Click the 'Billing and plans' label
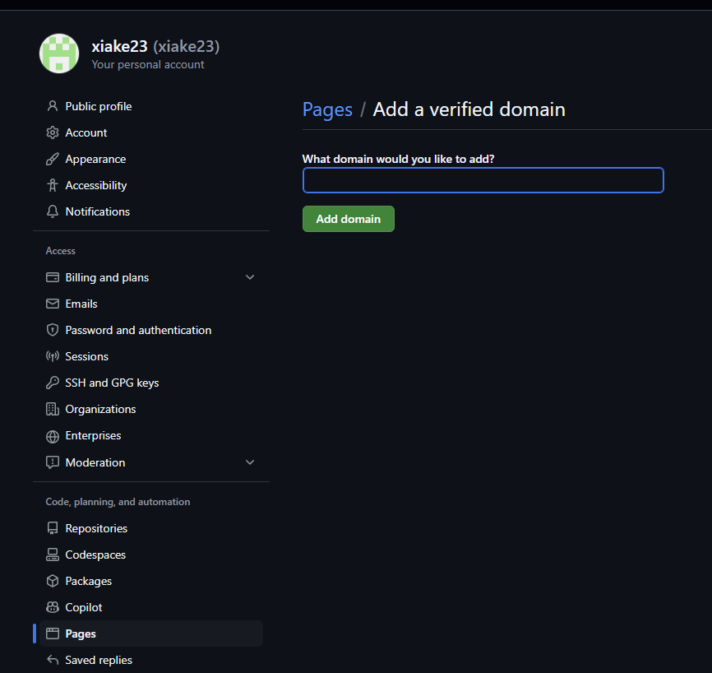Image resolution: width=712 pixels, height=673 pixels. pyautogui.click(x=107, y=277)
